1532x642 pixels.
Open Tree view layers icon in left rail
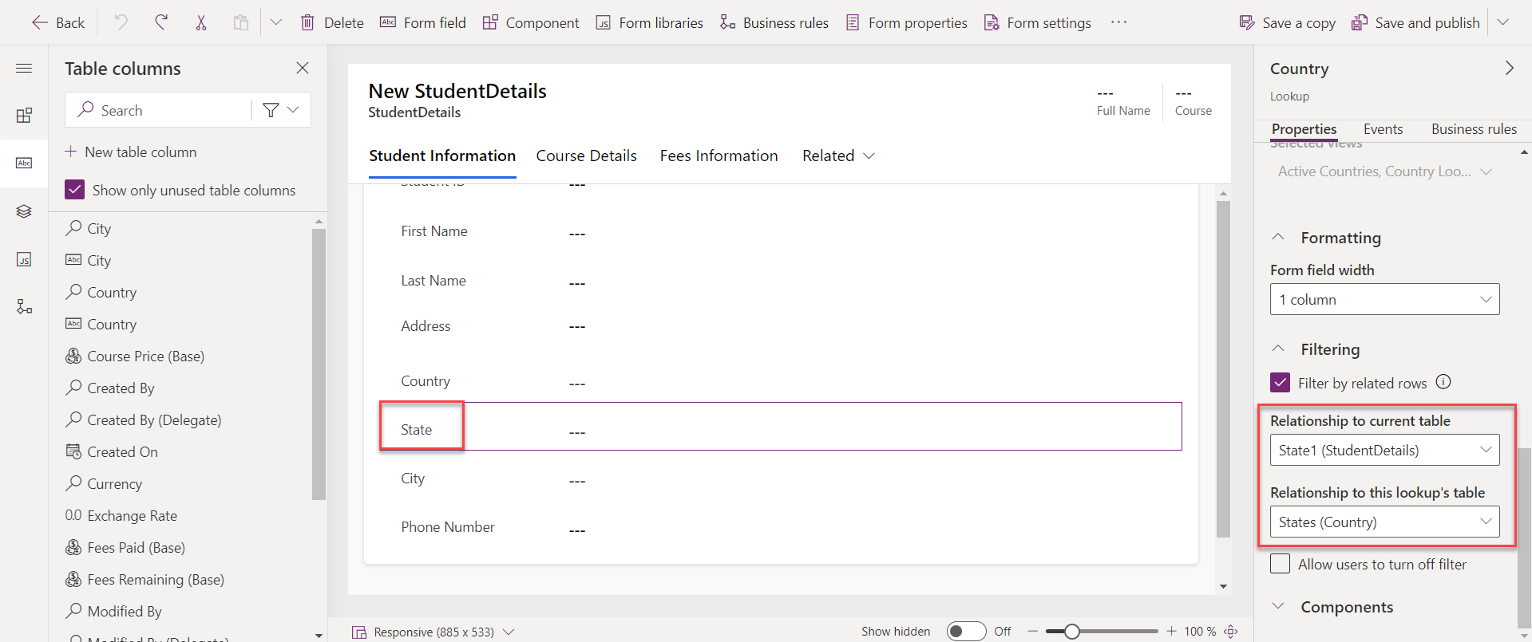tap(24, 211)
